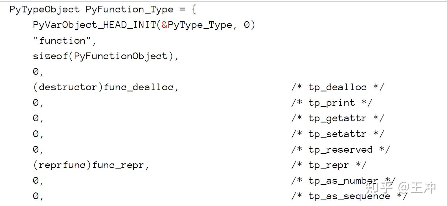Click the tp_getattr comment
Screen dimensions: 447x206
point(338,118)
